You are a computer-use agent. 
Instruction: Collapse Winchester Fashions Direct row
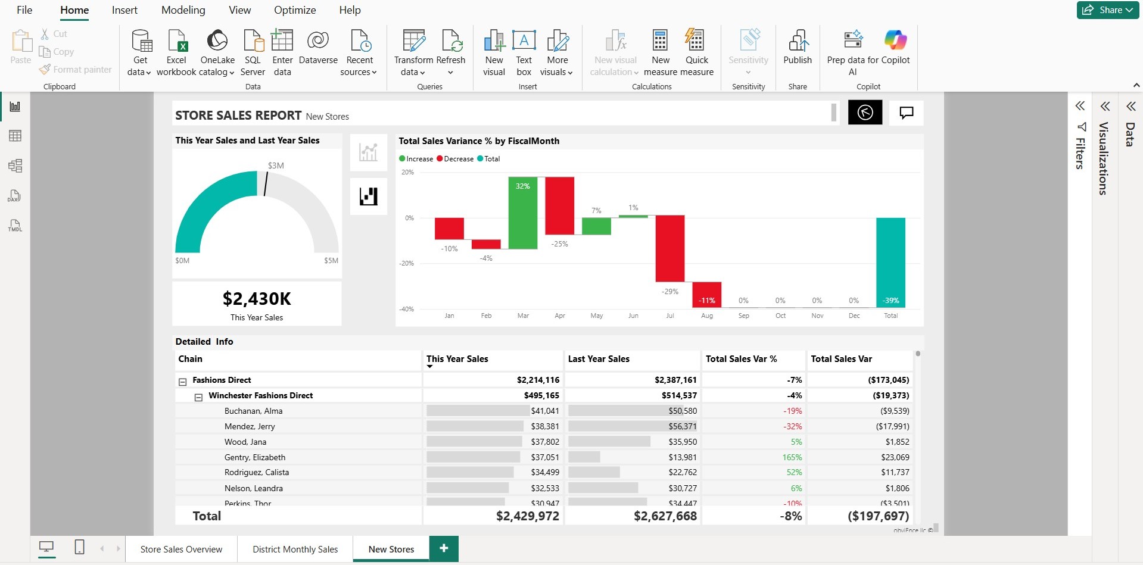click(199, 397)
